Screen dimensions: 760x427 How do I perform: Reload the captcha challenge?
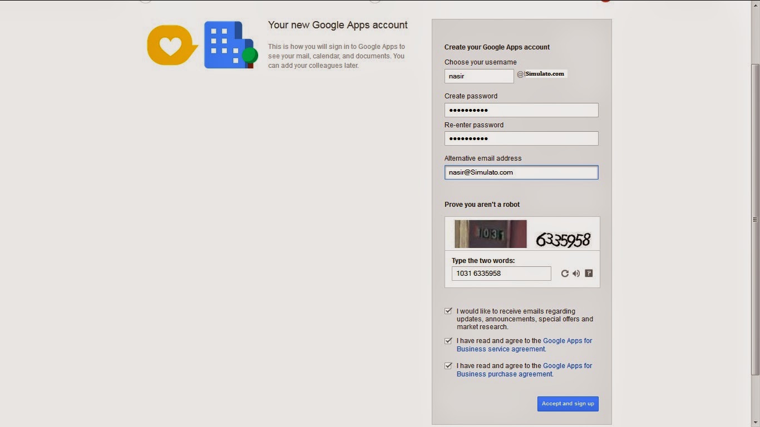point(565,274)
